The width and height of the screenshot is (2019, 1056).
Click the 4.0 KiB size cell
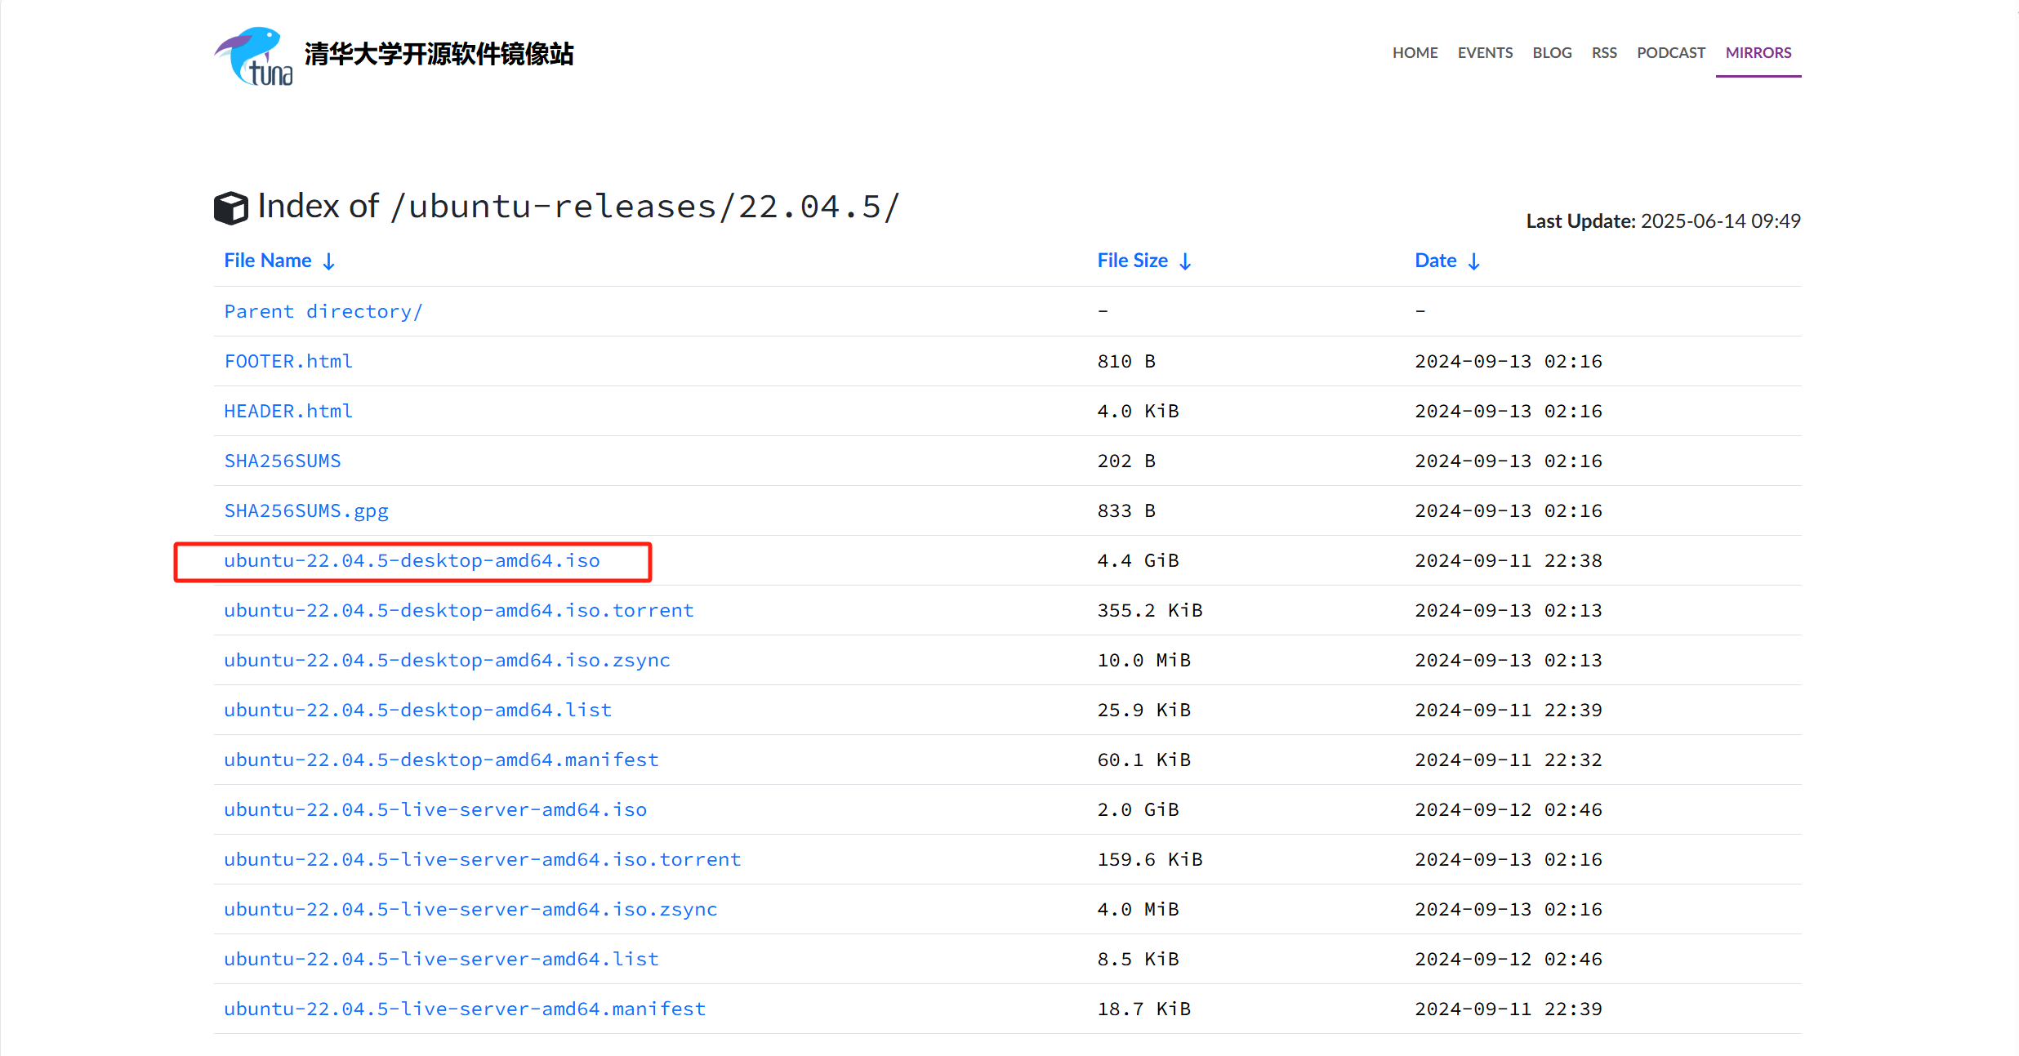pyautogui.click(x=1139, y=411)
